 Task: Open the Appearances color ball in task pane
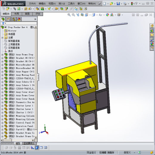pos(152,44)
